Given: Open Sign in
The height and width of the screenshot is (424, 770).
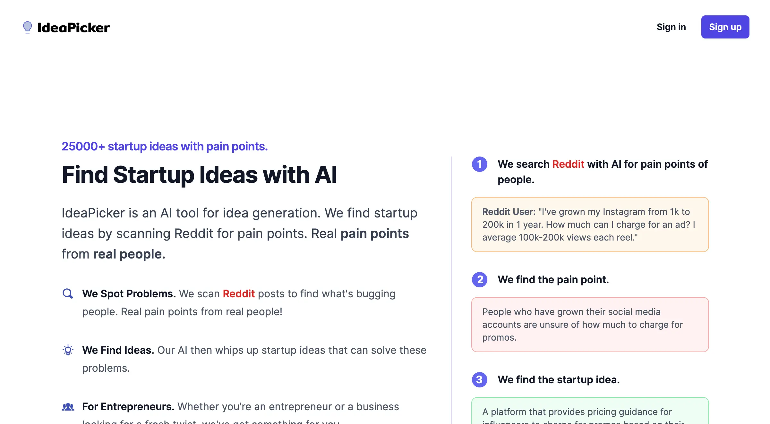Looking at the screenshot, I should pos(671,27).
